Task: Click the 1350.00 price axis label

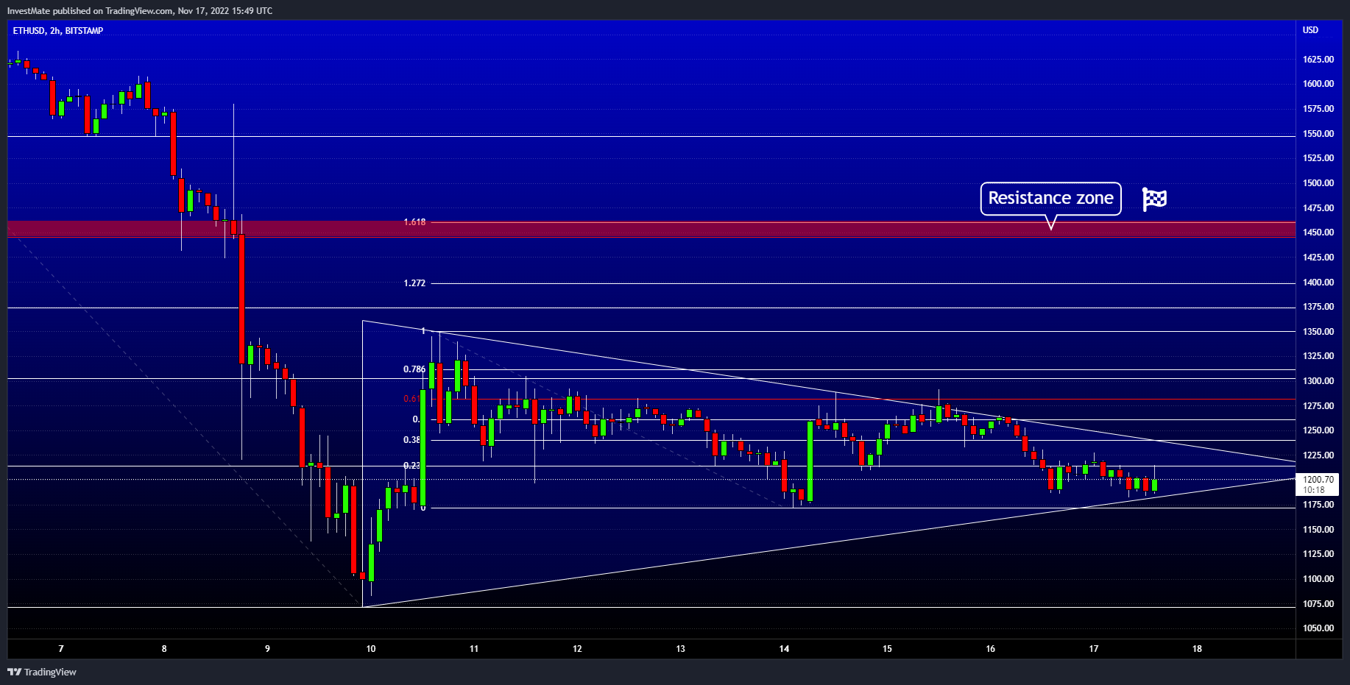Action: tap(1318, 332)
